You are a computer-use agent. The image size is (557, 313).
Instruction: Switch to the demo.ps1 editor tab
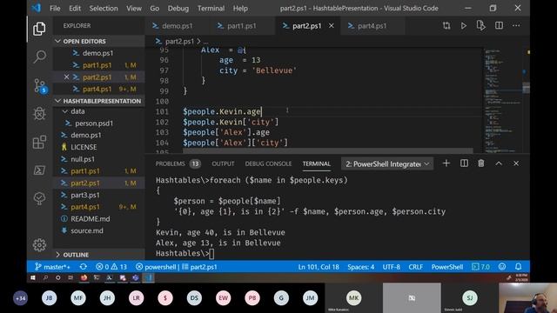(x=177, y=26)
